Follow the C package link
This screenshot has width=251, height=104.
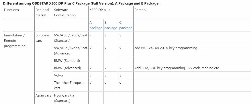pyautogui.click(x=125, y=25)
